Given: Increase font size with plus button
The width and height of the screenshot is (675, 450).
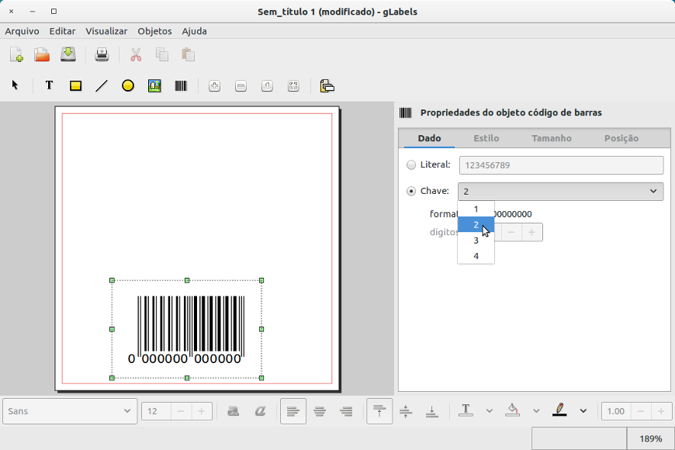Looking at the screenshot, I should point(201,412).
